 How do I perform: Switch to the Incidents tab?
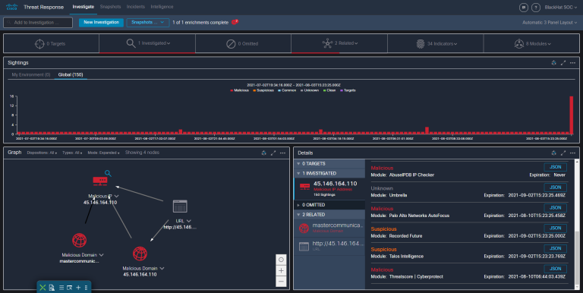tap(136, 7)
